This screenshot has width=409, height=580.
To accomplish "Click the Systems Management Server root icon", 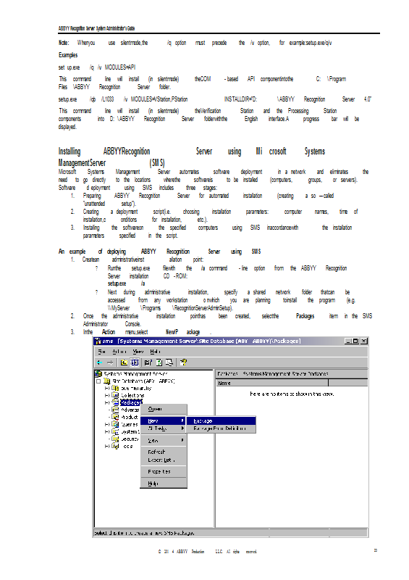I will (98, 373).
